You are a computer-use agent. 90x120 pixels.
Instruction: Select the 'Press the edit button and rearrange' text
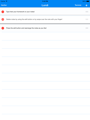(x=19, y=28)
